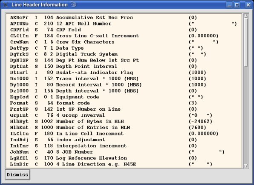Click the Dismiss button
This screenshot has width=254, height=185.
17,174
